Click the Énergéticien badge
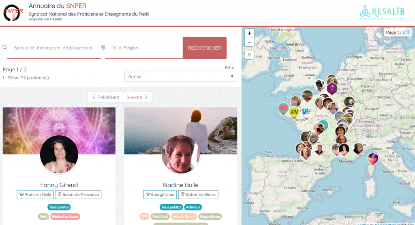Viewport: 415px width, 225px height. pyautogui.click(x=160, y=195)
